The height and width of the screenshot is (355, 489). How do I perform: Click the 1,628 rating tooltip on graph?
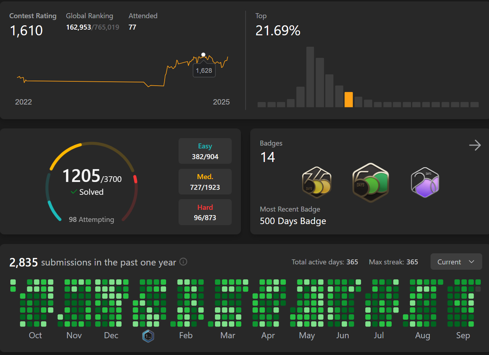[x=204, y=71]
